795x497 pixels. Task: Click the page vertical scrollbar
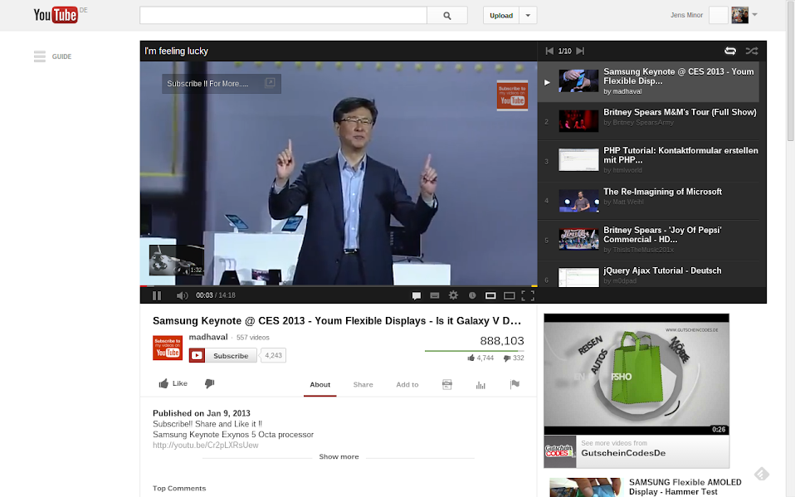pyautogui.click(x=791, y=71)
